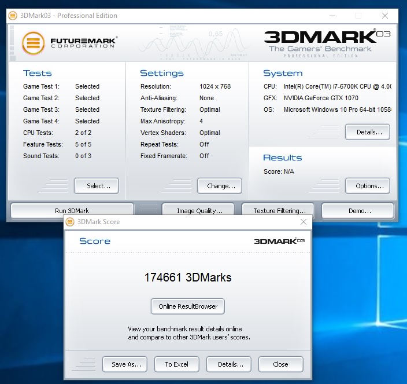Click Game Test 3: label
The image size is (407, 384).
coord(41,109)
